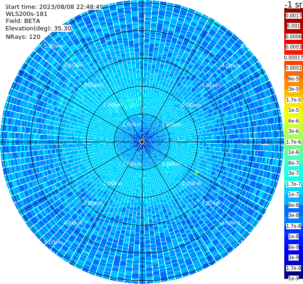The width and height of the screenshot is (303, 284).
Task: Click the 1e-9 colorbar label
Action: coord(294,278)
